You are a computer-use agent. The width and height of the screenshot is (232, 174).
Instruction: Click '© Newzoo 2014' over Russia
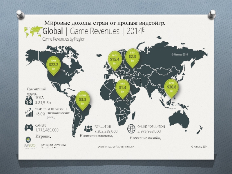click(180, 55)
